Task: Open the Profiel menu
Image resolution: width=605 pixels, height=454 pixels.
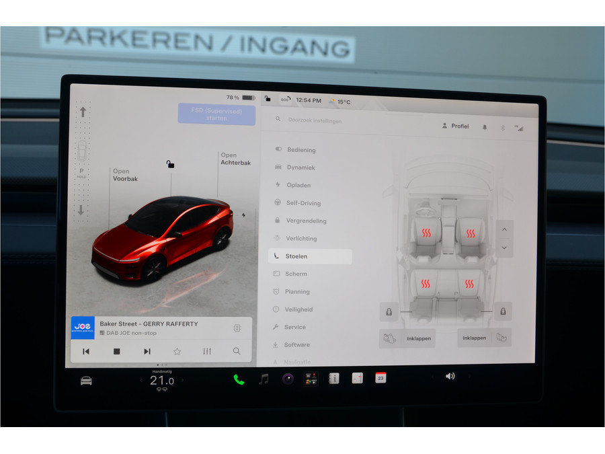Action: click(455, 126)
